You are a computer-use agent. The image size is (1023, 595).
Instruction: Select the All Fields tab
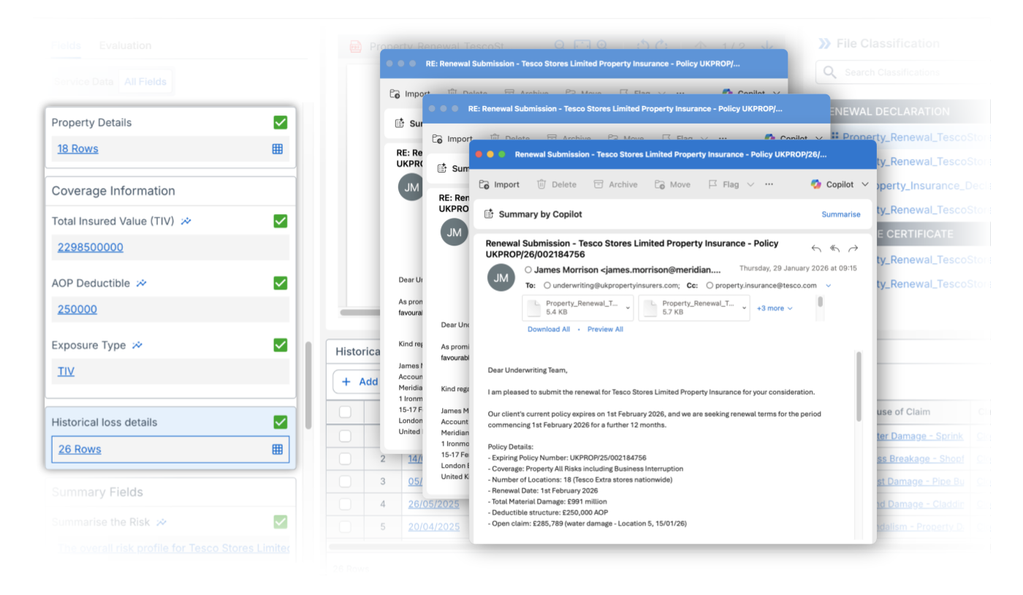coord(145,82)
